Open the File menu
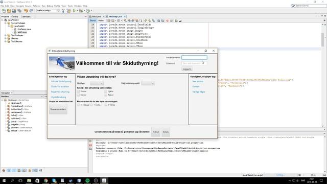Screen dimensions: 327x184 click(x=2, y=6)
